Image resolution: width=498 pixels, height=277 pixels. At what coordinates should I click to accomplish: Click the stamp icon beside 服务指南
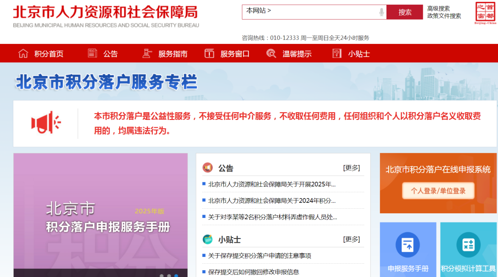(x=147, y=53)
